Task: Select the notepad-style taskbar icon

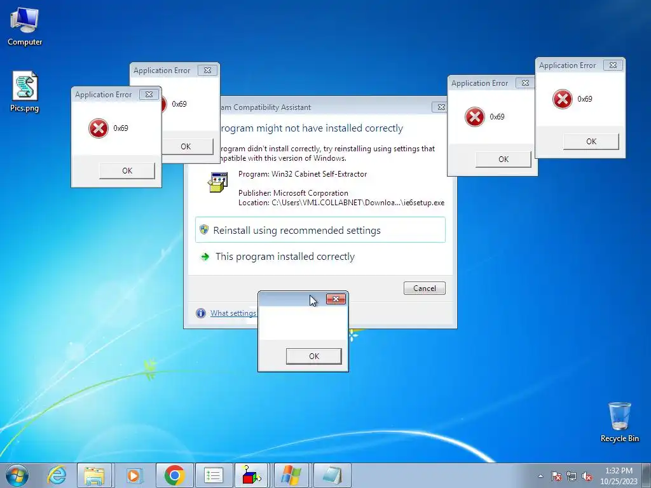Action: [332, 475]
